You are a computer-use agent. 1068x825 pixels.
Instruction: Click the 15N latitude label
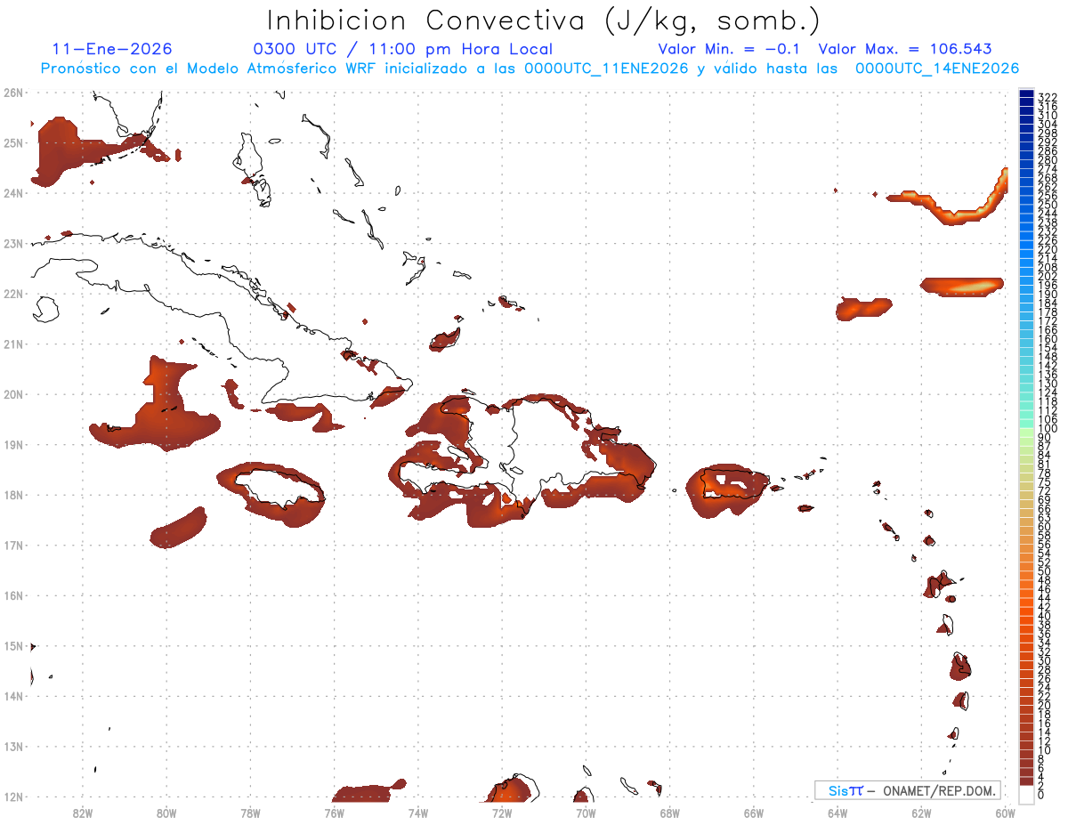pos(12,645)
